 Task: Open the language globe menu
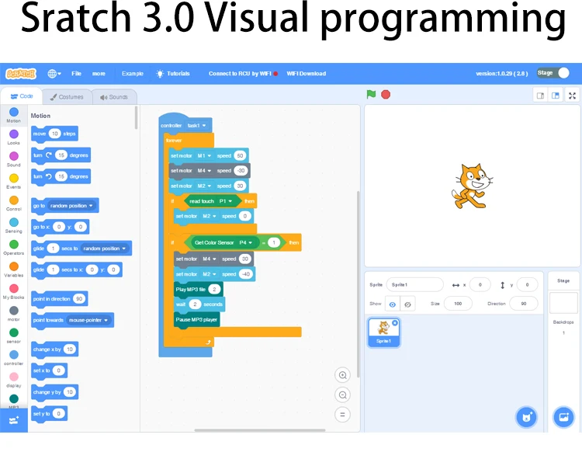(54, 74)
